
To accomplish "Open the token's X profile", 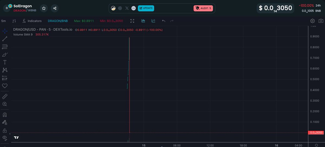I will click(x=127, y=8).
